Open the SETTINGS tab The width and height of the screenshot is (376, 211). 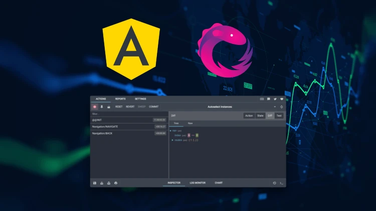(140, 99)
